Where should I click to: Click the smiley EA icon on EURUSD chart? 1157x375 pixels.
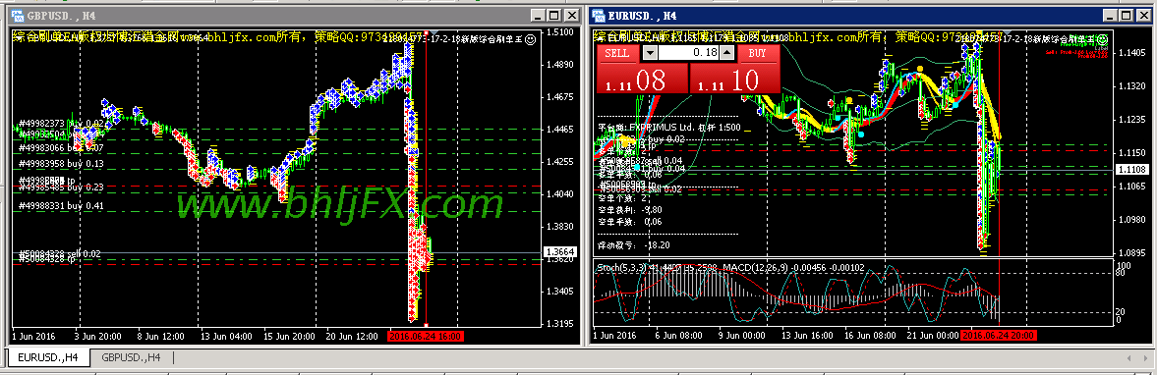tap(1106, 40)
